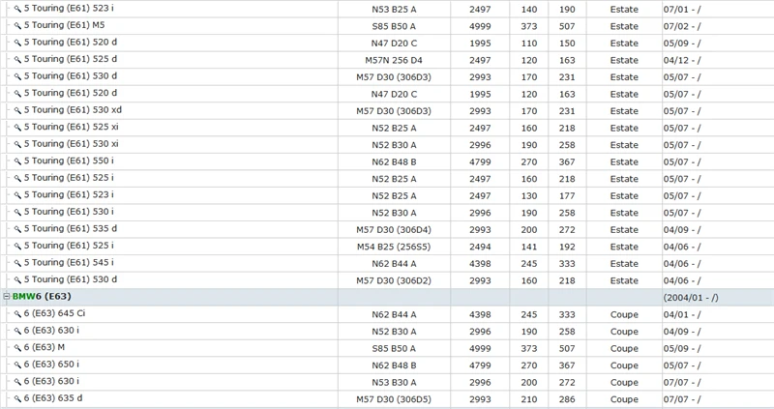Screen dimensions: 774x409
Task: Click date cell 07/01 - /
Action: click(682, 10)
